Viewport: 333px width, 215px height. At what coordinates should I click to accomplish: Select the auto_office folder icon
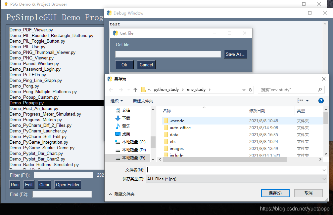coord(166,128)
